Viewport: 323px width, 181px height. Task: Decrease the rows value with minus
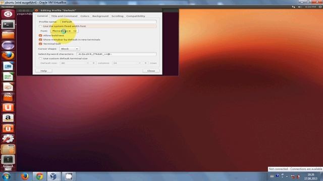click(140, 63)
